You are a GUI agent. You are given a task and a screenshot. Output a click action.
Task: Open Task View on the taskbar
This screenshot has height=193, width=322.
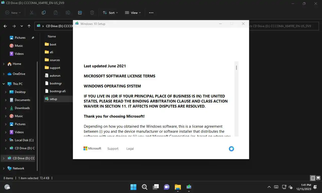(156, 187)
